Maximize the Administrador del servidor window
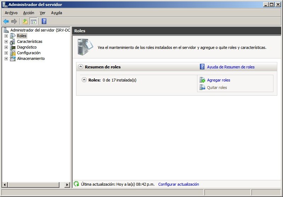Image resolution: width=283 pixels, height=197 pixels. [271, 5]
